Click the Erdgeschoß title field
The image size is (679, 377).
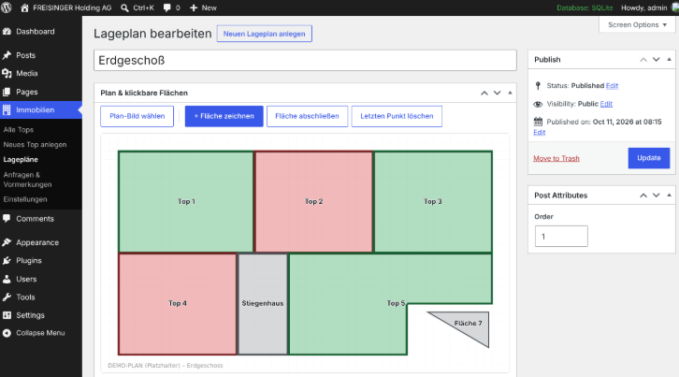point(305,60)
